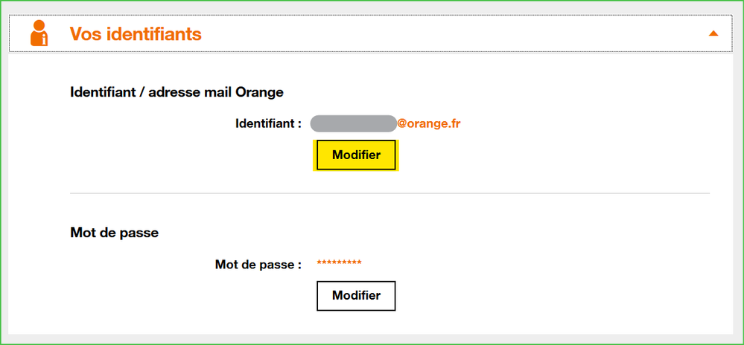744x345 pixels.
Task: Click the orange person info icon
Action: point(39,33)
